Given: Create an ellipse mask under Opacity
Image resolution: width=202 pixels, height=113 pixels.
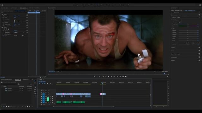Looking at the screenshot, I should click(4, 29).
